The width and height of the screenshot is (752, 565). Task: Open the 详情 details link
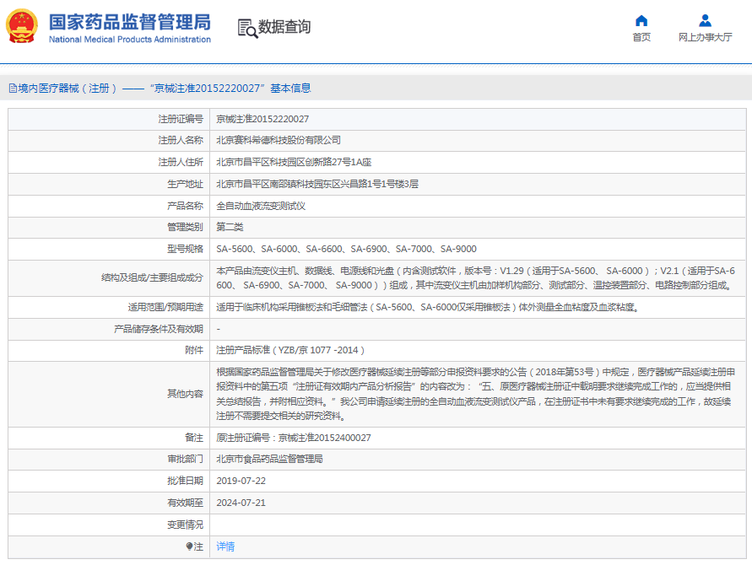tap(225, 546)
